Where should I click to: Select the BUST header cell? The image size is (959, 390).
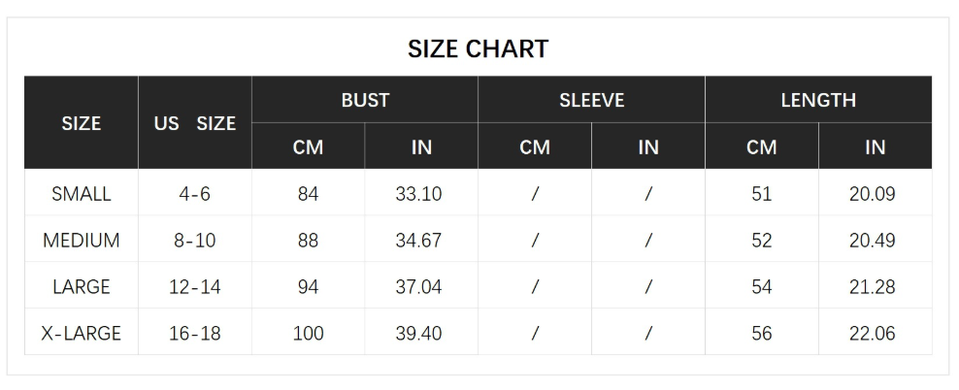point(365,100)
